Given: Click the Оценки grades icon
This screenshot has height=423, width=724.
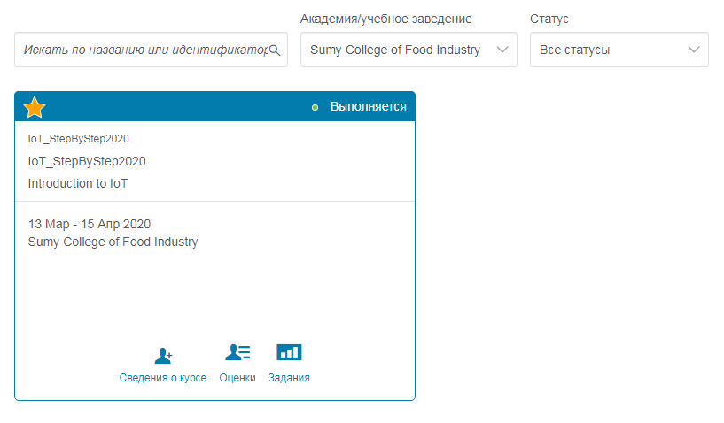Looking at the screenshot, I should click(x=237, y=352).
